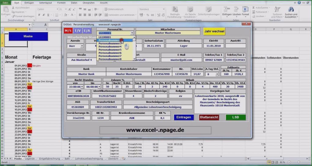Select Personalnummer5 in the list
This screenshot has height=166, width=312.
[x=110, y=50]
